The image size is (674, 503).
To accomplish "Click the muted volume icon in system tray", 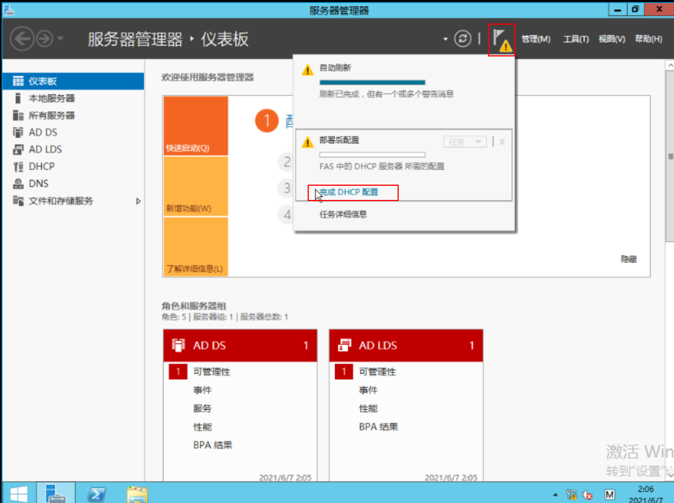I will click(x=587, y=494).
